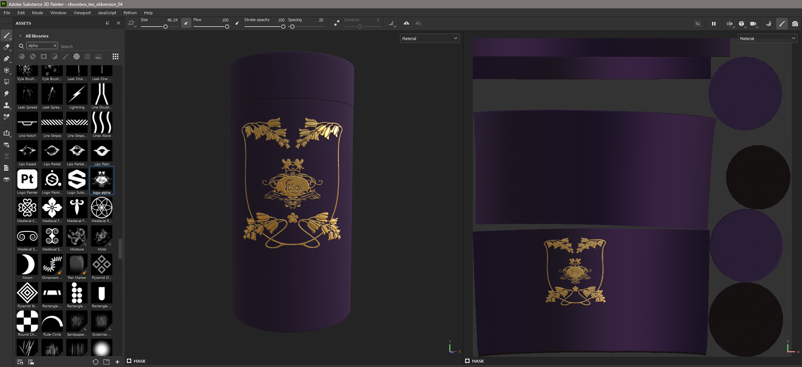Open the camera selection dropdown
Image resolution: width=802 pixels, height=367 pixels.
coord(754,24)
